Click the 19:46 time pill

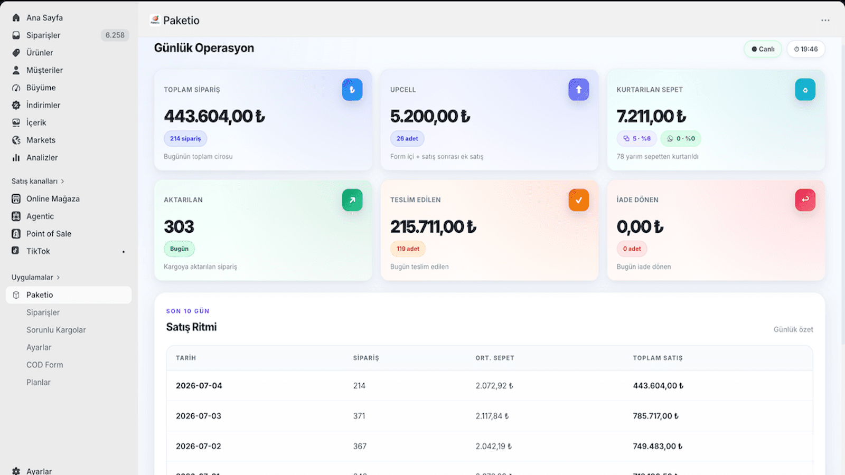(806, 49)
